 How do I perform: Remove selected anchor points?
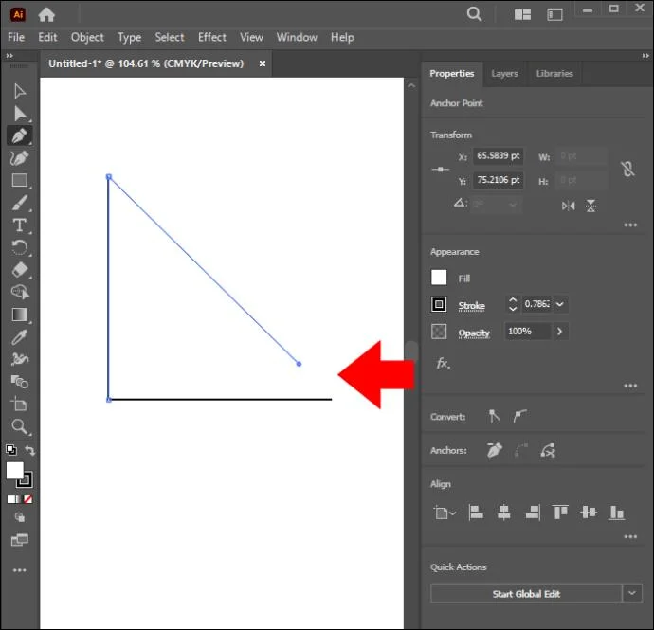pos(494,450)
